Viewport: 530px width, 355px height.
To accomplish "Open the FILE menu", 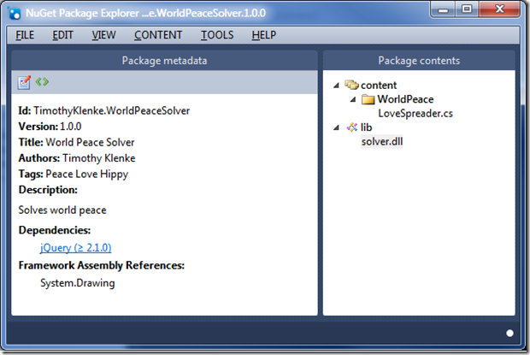I will [x=25, y=35].
